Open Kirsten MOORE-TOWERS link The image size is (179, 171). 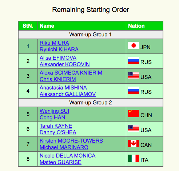coord(71,141)
